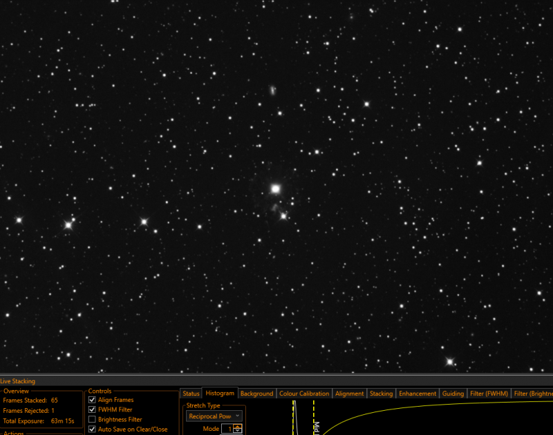Switch to the Alignment tab
The image size is (553, 435).
pos(349,394)
